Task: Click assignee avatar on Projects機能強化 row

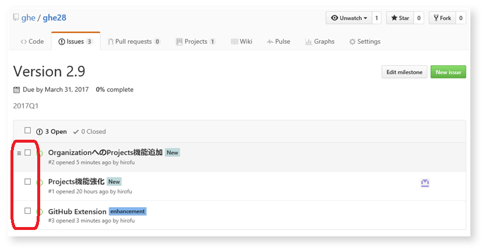Action: [425, 183]
